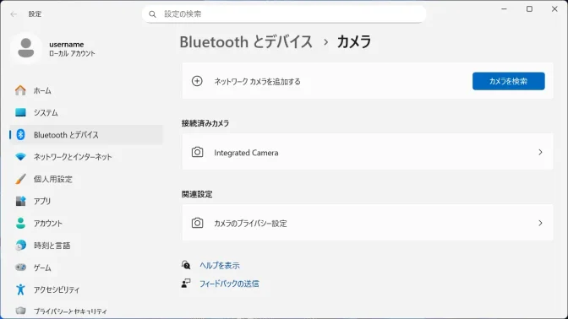Click the カメラを検索 button
This screenshot has height=319, width=568.
(x=508, y=81)
